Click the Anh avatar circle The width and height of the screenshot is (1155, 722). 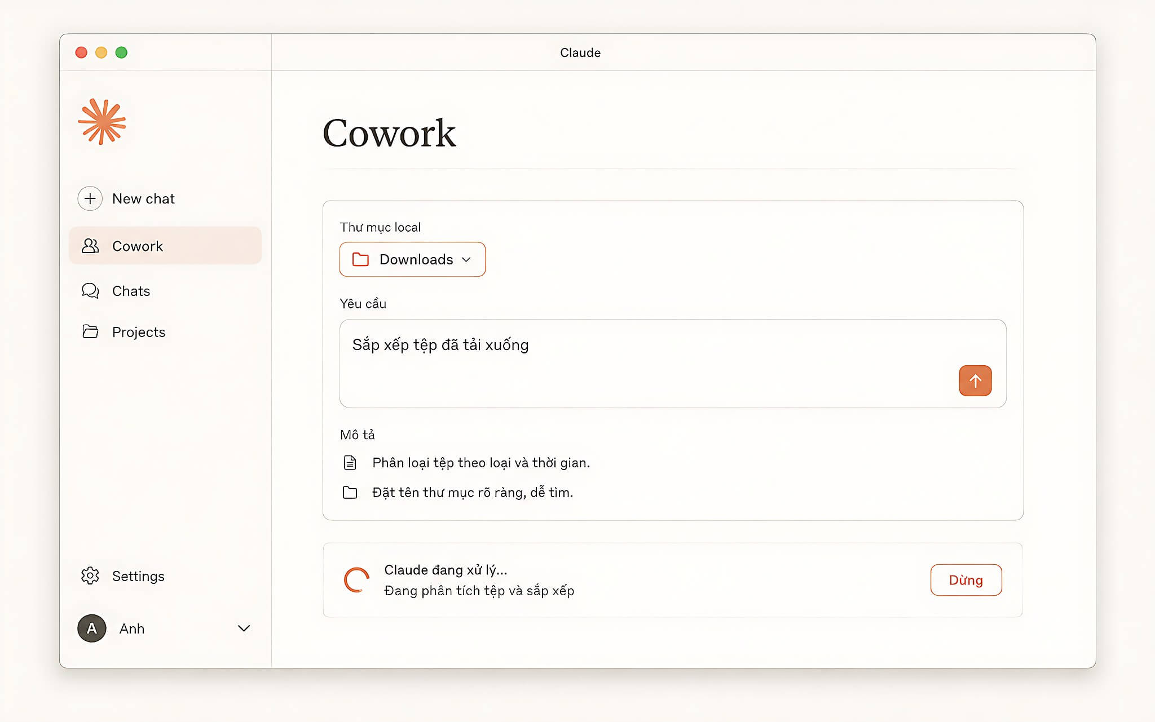click(92, 628)
